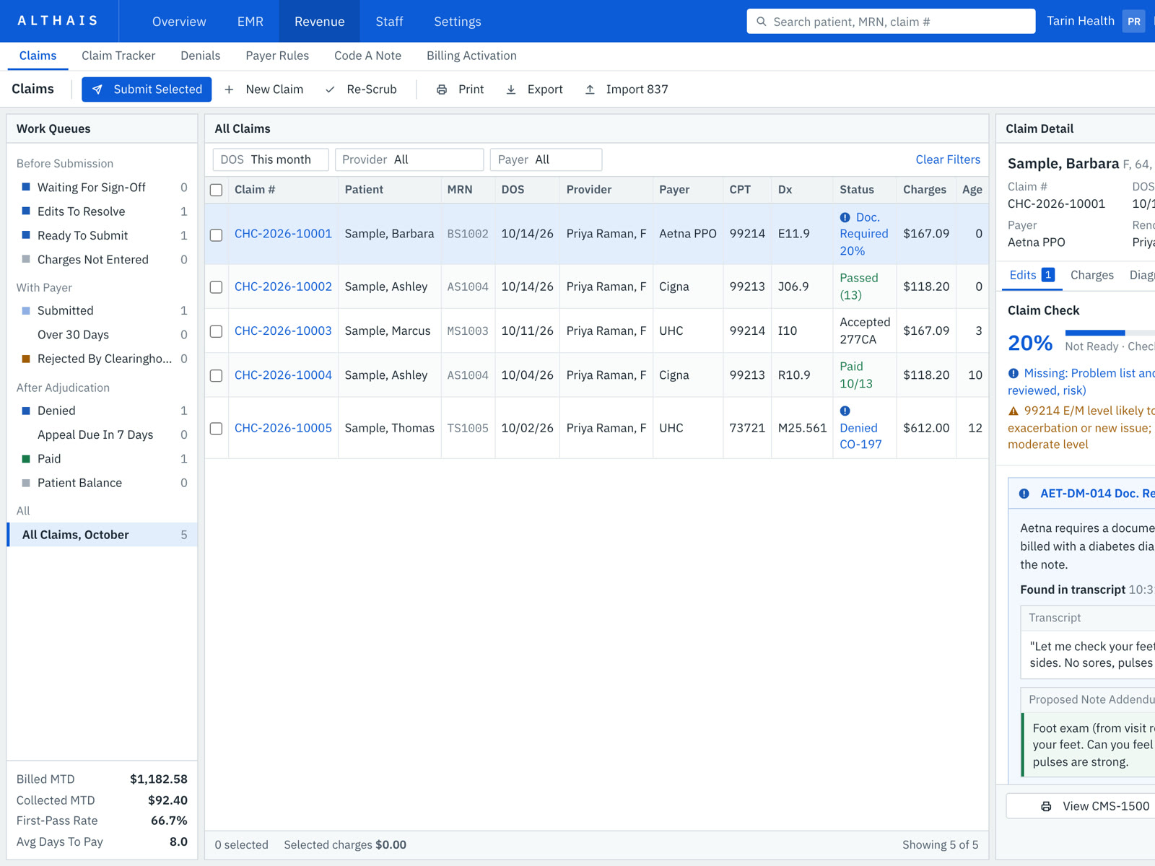
Task: Open the Charges tab in Claim Detail
Action: click(1091, 275)
